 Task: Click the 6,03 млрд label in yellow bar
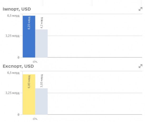coord(29,82)
